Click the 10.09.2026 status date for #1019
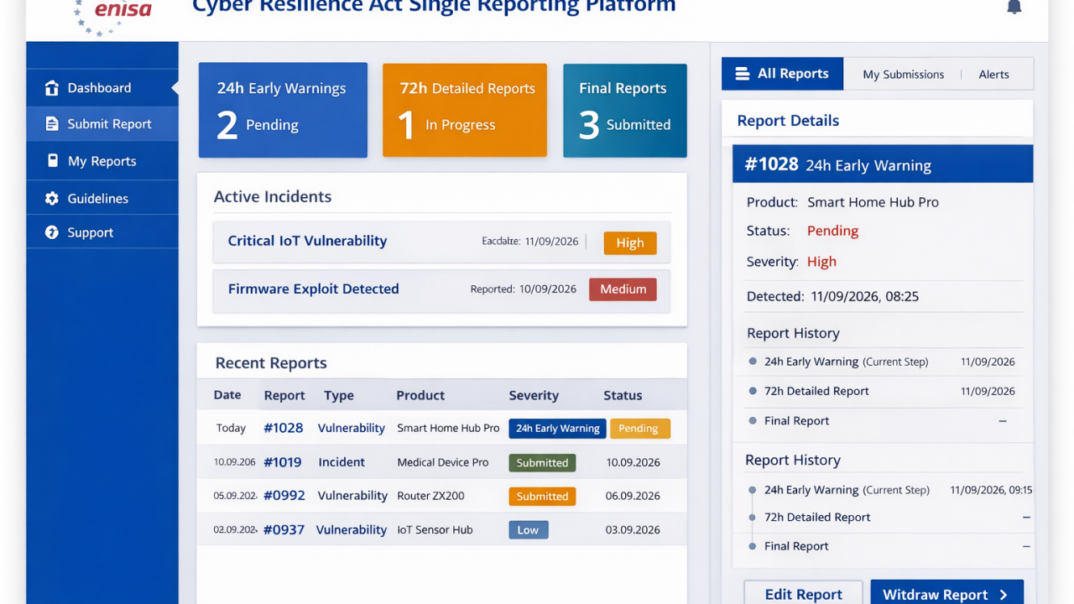 click(633, 463)
